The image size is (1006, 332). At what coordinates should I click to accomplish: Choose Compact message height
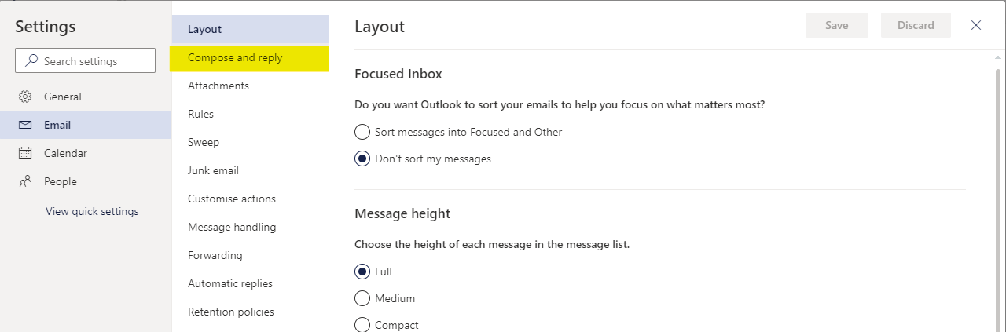(362, 324)
